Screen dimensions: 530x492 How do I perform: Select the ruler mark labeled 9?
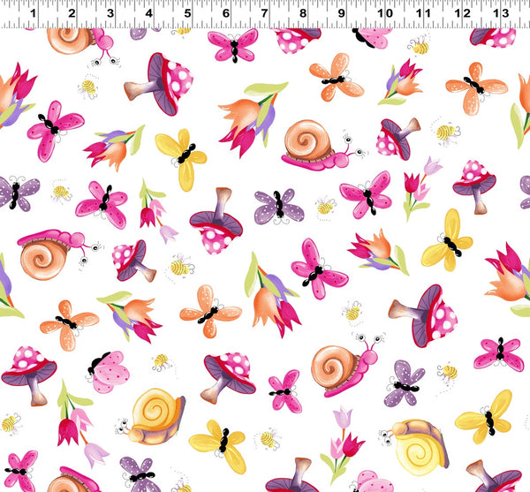(x=342, y=14)
